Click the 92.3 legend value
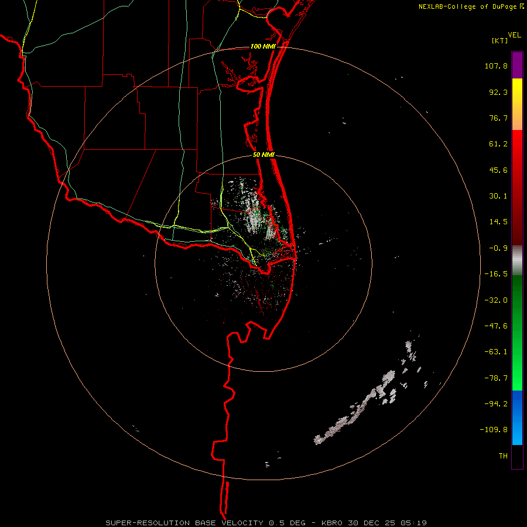Screen dimensions: 527x527 pos(498,92)
